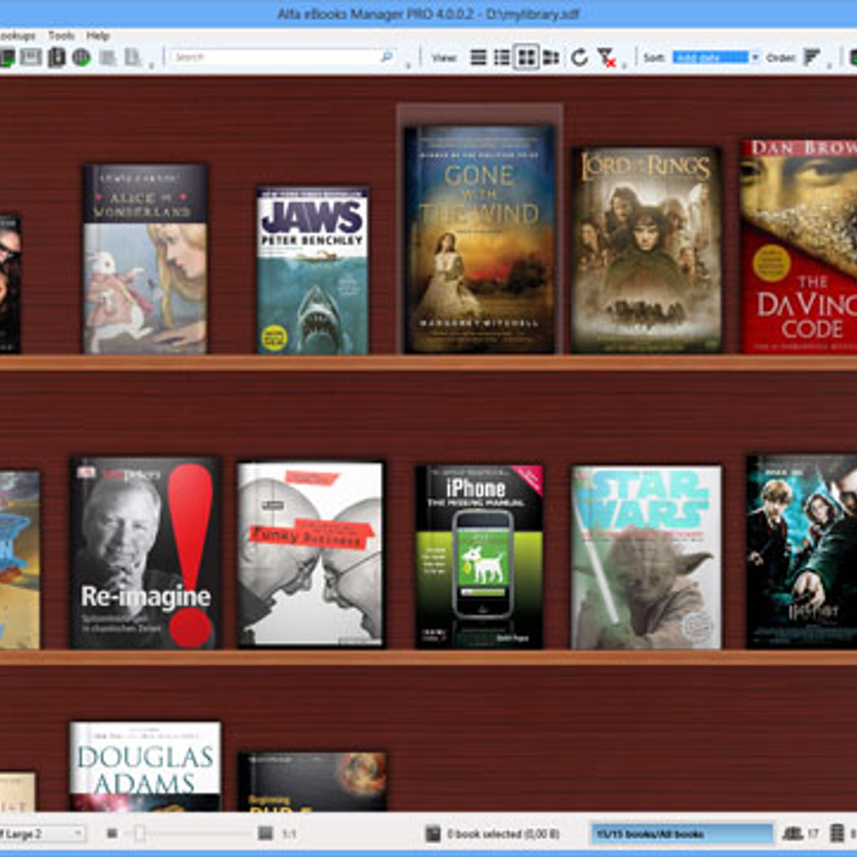Click the thumbnail zoom slider handle
The image size is (857, 857).
(x=139, y=833)
